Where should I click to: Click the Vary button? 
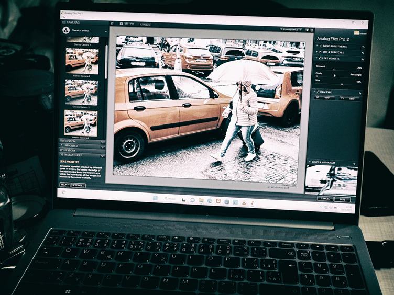[x=324, y=98]
